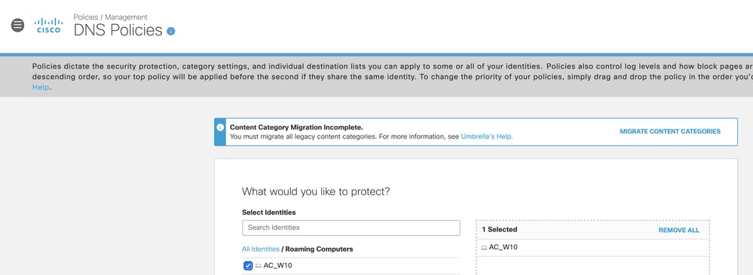Viewport: 753px width, 275px height.
Task: Open the hamburger navigation menu
Action: point(18,25)
